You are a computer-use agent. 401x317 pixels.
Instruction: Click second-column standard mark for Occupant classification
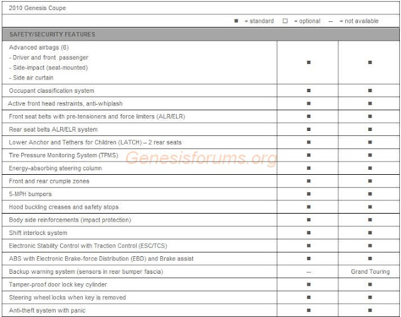tap(370, 90)
